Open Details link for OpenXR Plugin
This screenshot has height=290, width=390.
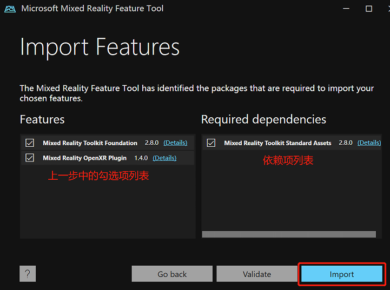click(x=164, y=158)
